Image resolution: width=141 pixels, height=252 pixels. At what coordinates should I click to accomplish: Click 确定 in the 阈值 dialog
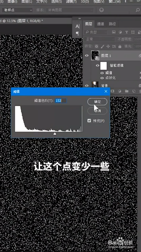(x=97, y=102)
